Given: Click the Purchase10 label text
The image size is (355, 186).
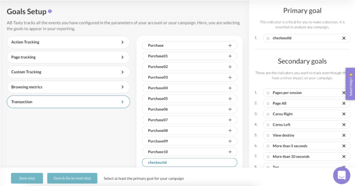Looking at the screenshot, I should click(x=158, y=152).
